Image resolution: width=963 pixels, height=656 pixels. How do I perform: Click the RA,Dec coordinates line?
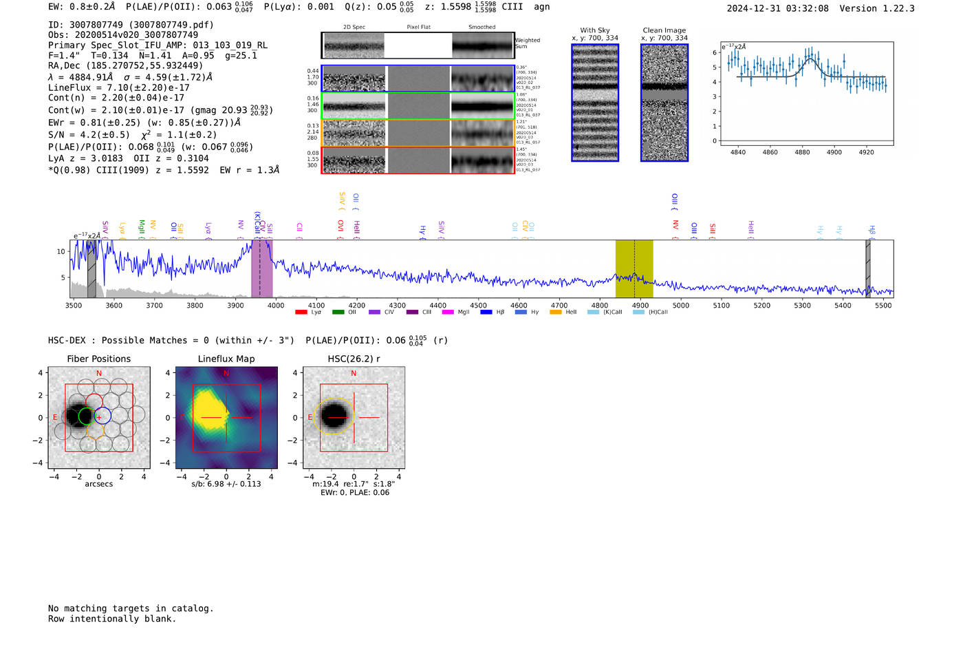click(x=125, y=66)
